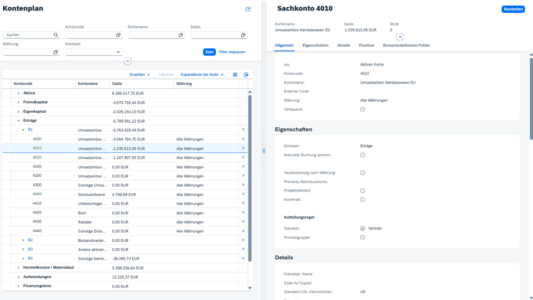533x300 pixels.
Task: Toggle the Vertraulich checkbox
Action: pos(363,110)
